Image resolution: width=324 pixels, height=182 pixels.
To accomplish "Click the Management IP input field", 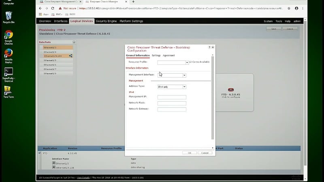I will [x=172, y=97].
